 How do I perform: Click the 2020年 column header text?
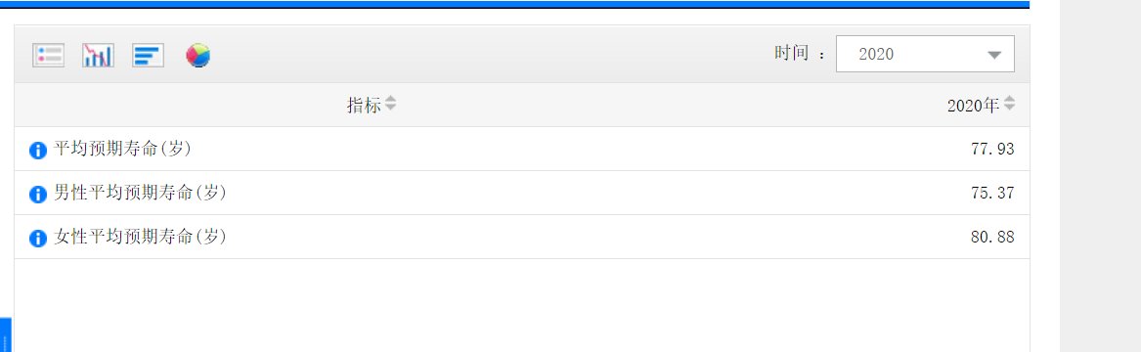click(x=974, y=106)
